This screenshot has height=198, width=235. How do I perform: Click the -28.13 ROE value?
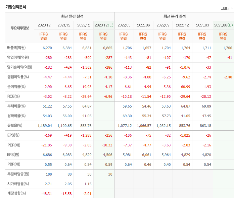click(x=206, y=96)
